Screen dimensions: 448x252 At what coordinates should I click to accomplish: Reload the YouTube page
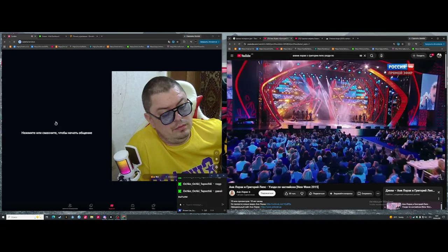coord(239,44)
